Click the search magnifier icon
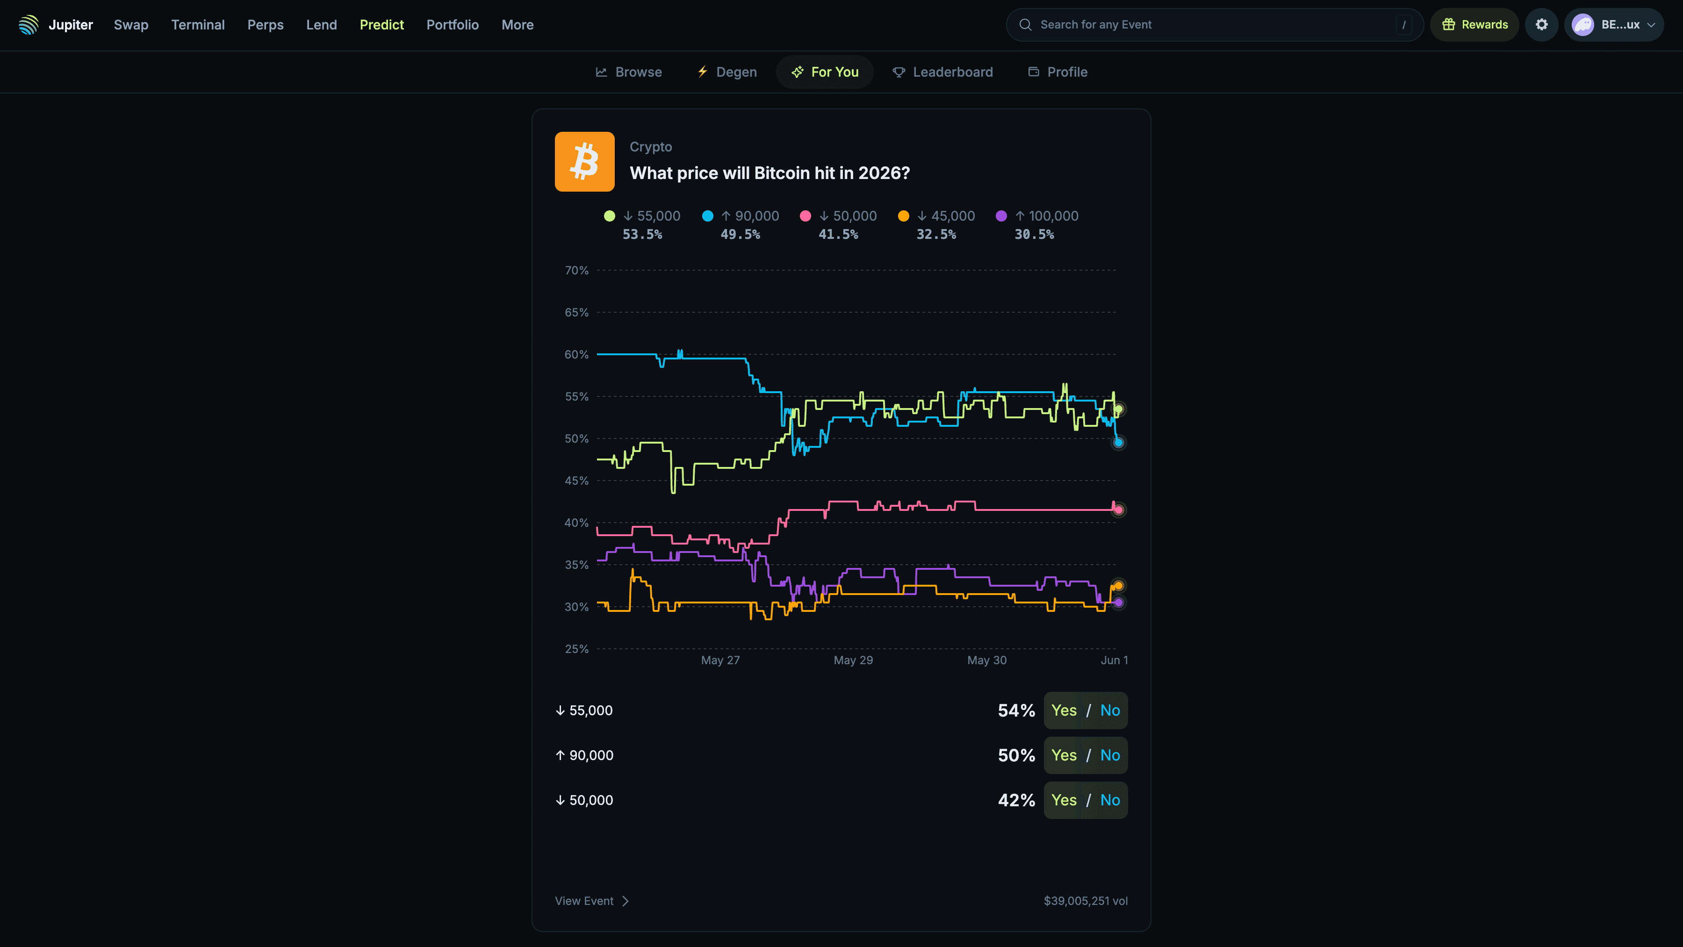1683x947 pixels. click(x=1026, y=25)
